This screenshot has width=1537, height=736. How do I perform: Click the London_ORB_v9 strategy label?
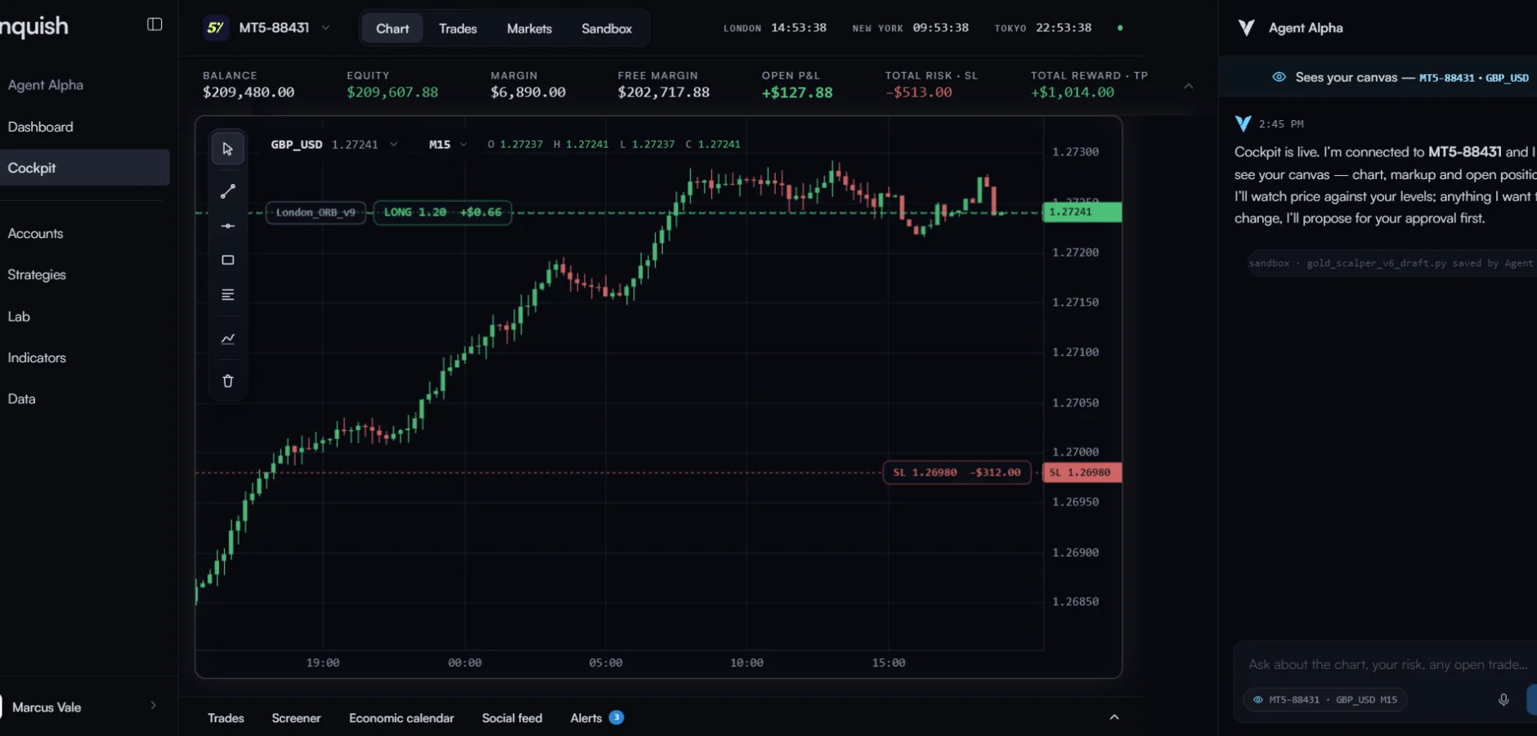316,213
